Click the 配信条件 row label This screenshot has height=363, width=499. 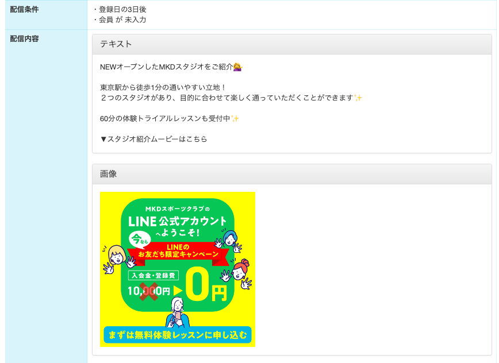click(x=25, y=10)
